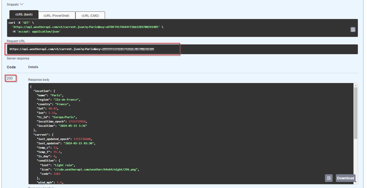Download the response body

345,178
